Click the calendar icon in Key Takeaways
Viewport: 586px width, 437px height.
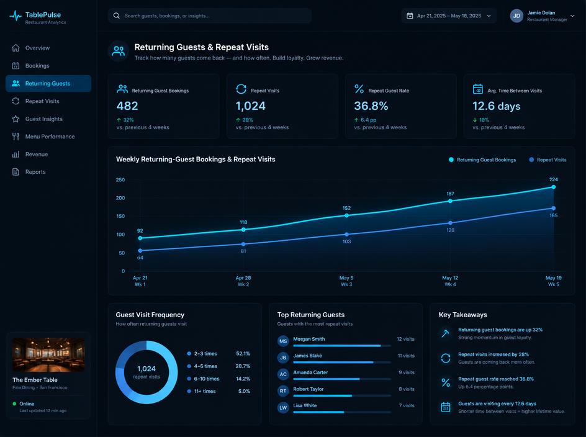coord(446,407)
